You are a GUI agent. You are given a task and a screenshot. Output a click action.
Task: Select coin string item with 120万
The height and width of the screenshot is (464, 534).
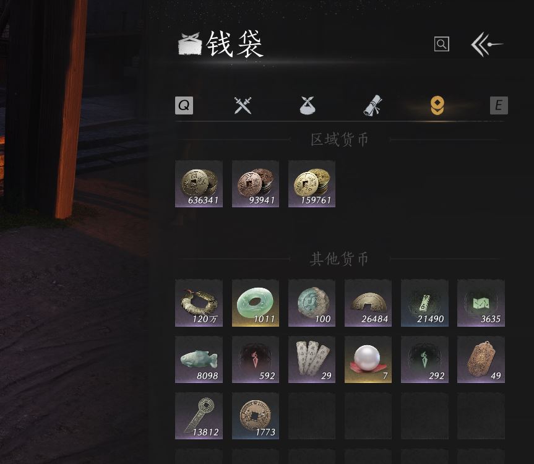click(199, 303)
